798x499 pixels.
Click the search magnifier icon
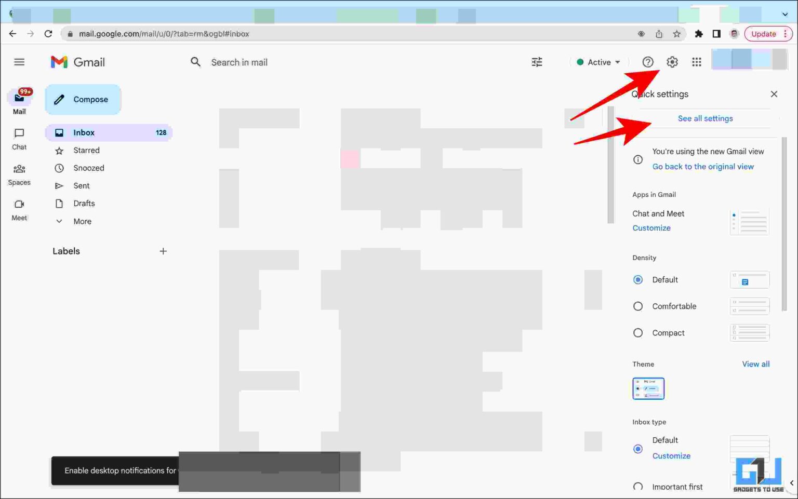tap(195, 62)
